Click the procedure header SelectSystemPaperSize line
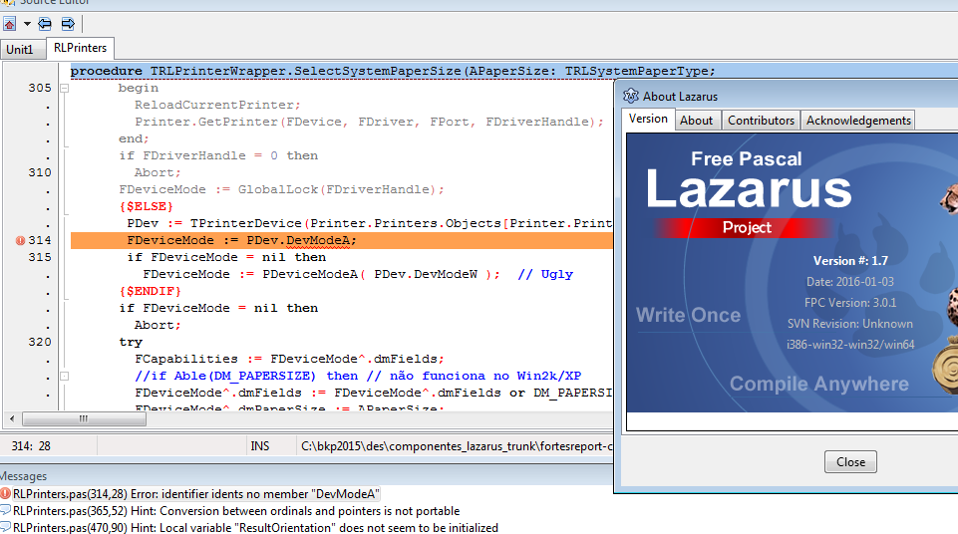Viewport: 958px width, 534px height. coord(392,71)
